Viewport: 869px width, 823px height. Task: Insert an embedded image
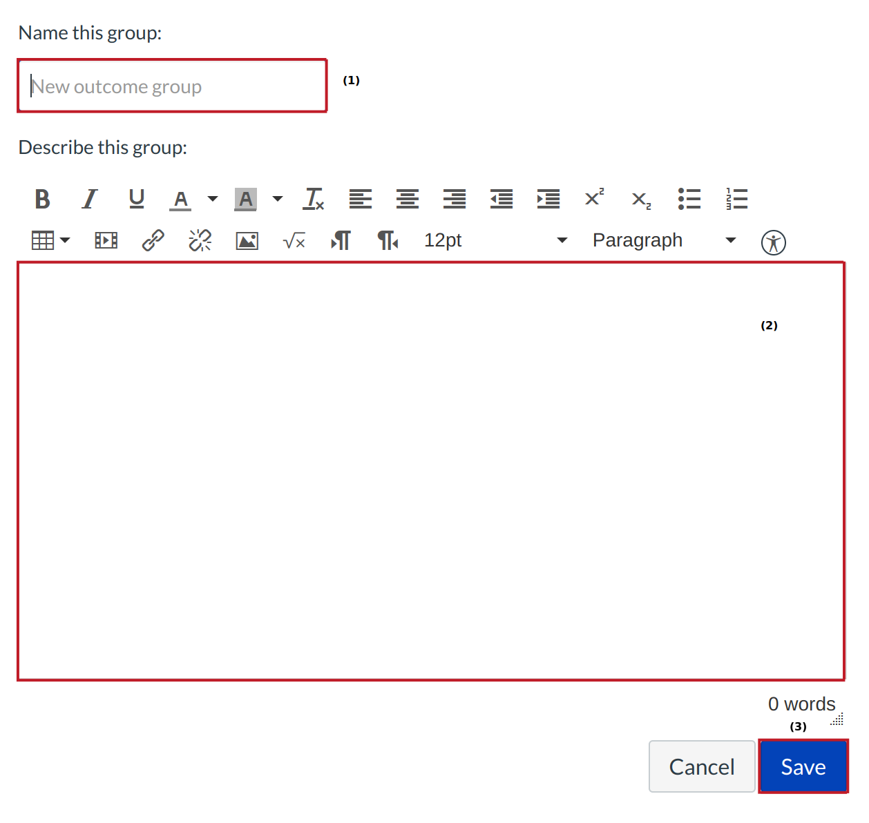coord(247,241)
